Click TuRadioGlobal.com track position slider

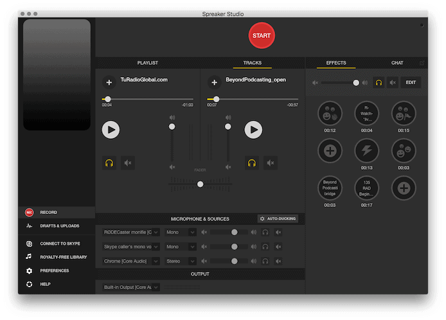click(x=148, y=99)
